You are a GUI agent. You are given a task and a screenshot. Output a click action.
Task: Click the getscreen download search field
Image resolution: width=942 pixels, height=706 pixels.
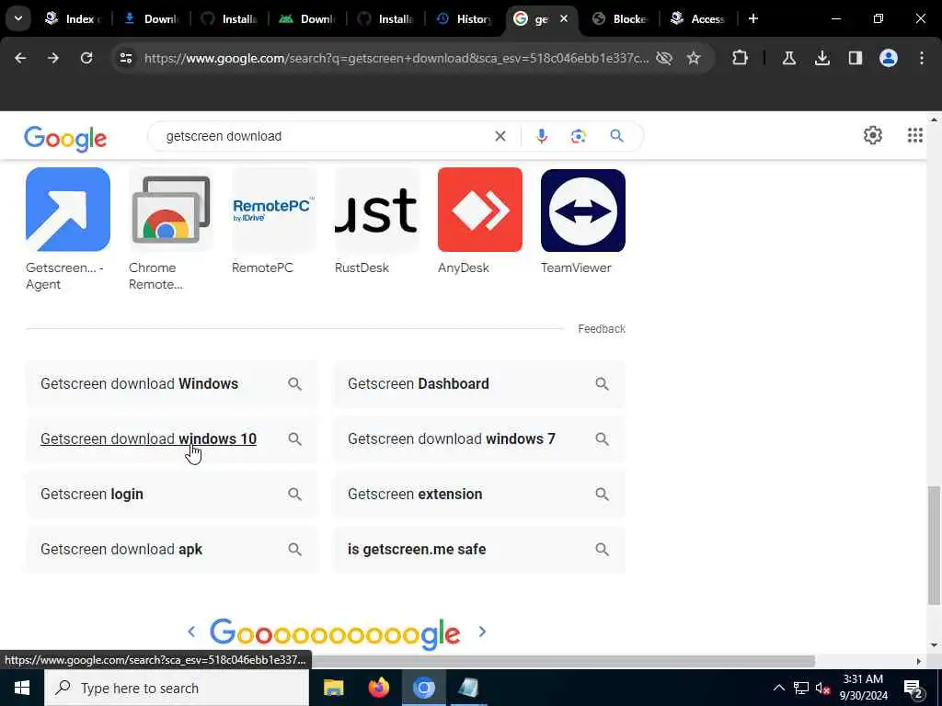click(325, 136)
